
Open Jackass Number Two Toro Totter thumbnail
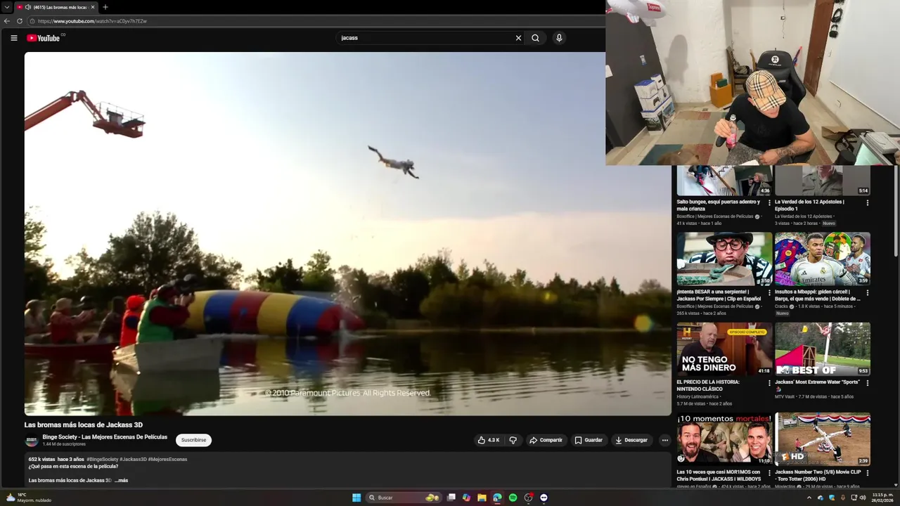pyautogui.click(x=823, y=439)
